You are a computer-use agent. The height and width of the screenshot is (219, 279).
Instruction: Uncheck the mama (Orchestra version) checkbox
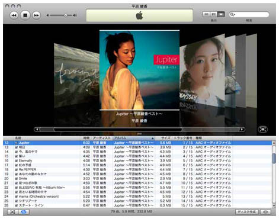(17, 197)
